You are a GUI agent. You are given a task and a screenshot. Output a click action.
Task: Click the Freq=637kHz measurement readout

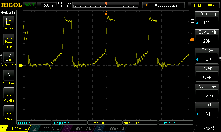[x=104, y=123]
